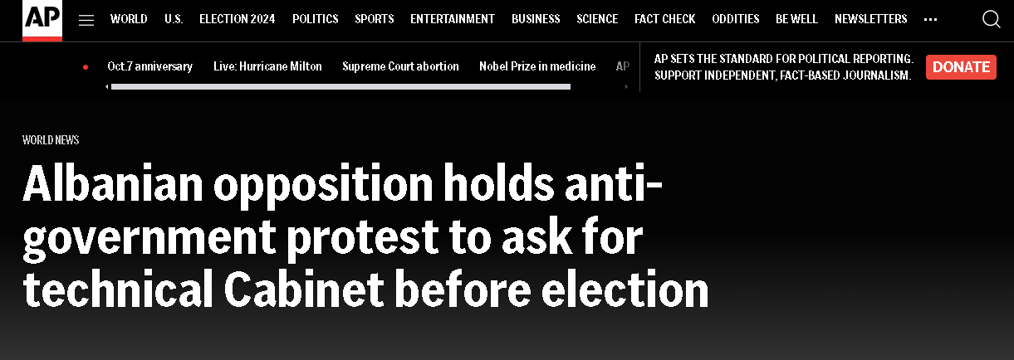Click the red live indicator dot
Image resolution: width=1014 pixels, height=360 pixels.
coord(86,67)
